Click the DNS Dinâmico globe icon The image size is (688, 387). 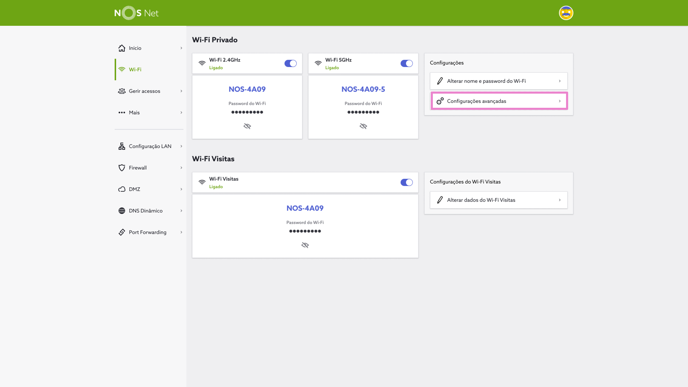coord(122,211)
